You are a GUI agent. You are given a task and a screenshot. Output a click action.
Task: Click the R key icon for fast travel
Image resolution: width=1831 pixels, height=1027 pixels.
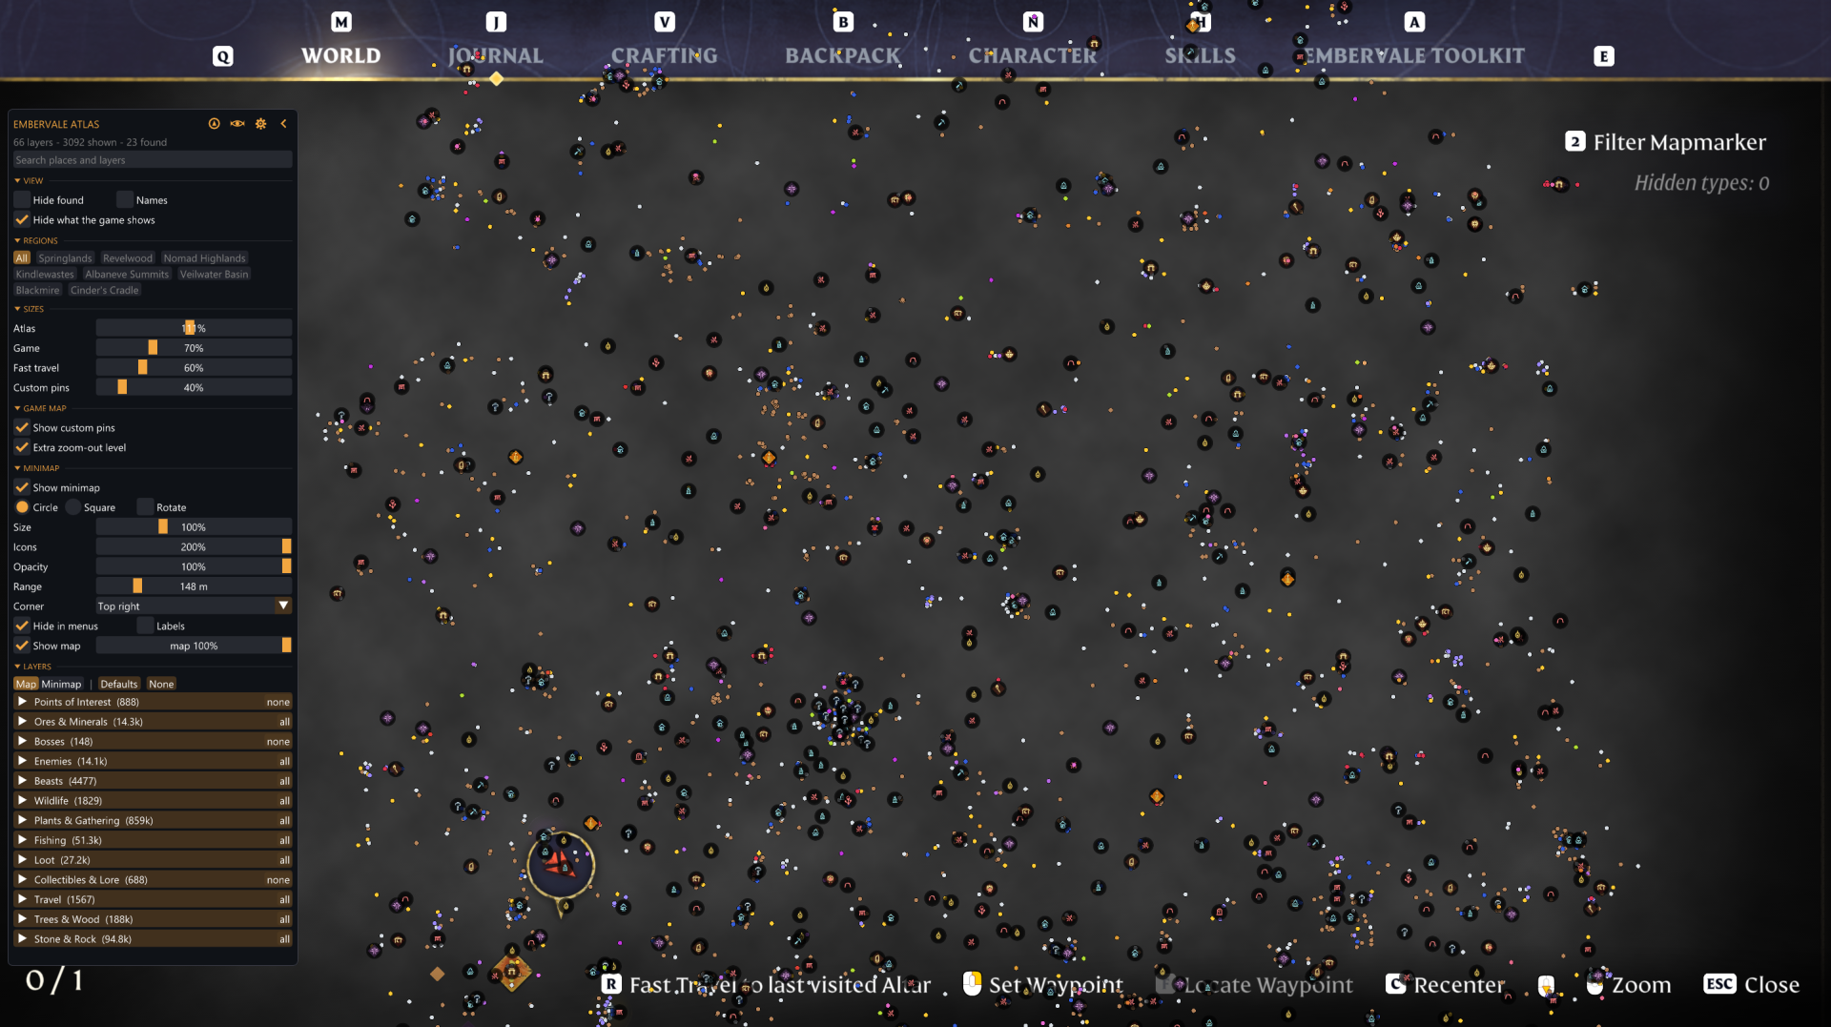pyautogui.click(x=611, y=984)
